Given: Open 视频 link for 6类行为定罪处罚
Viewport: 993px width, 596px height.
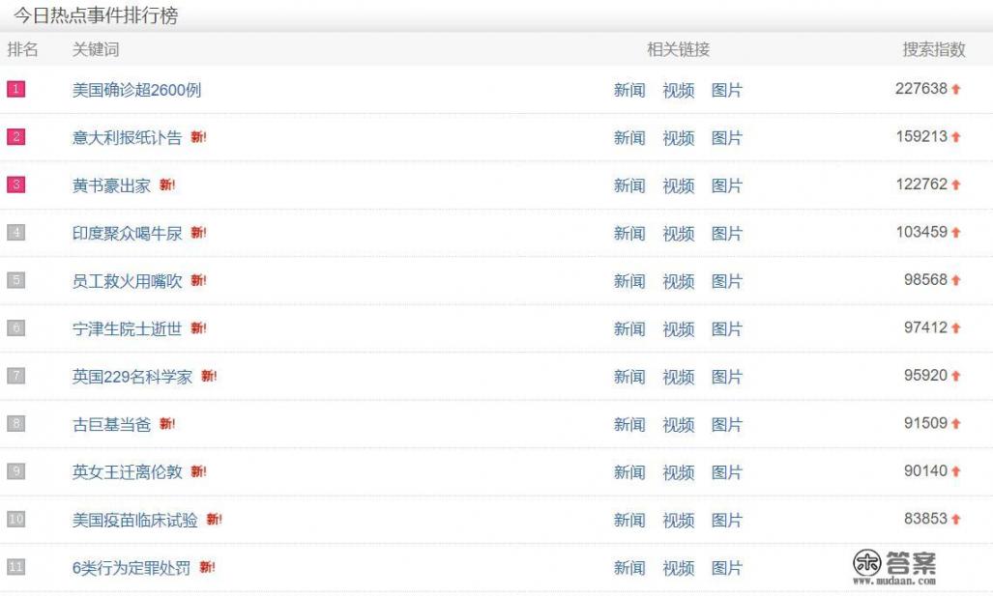Looking at the screenshot, I should (678, 568).
